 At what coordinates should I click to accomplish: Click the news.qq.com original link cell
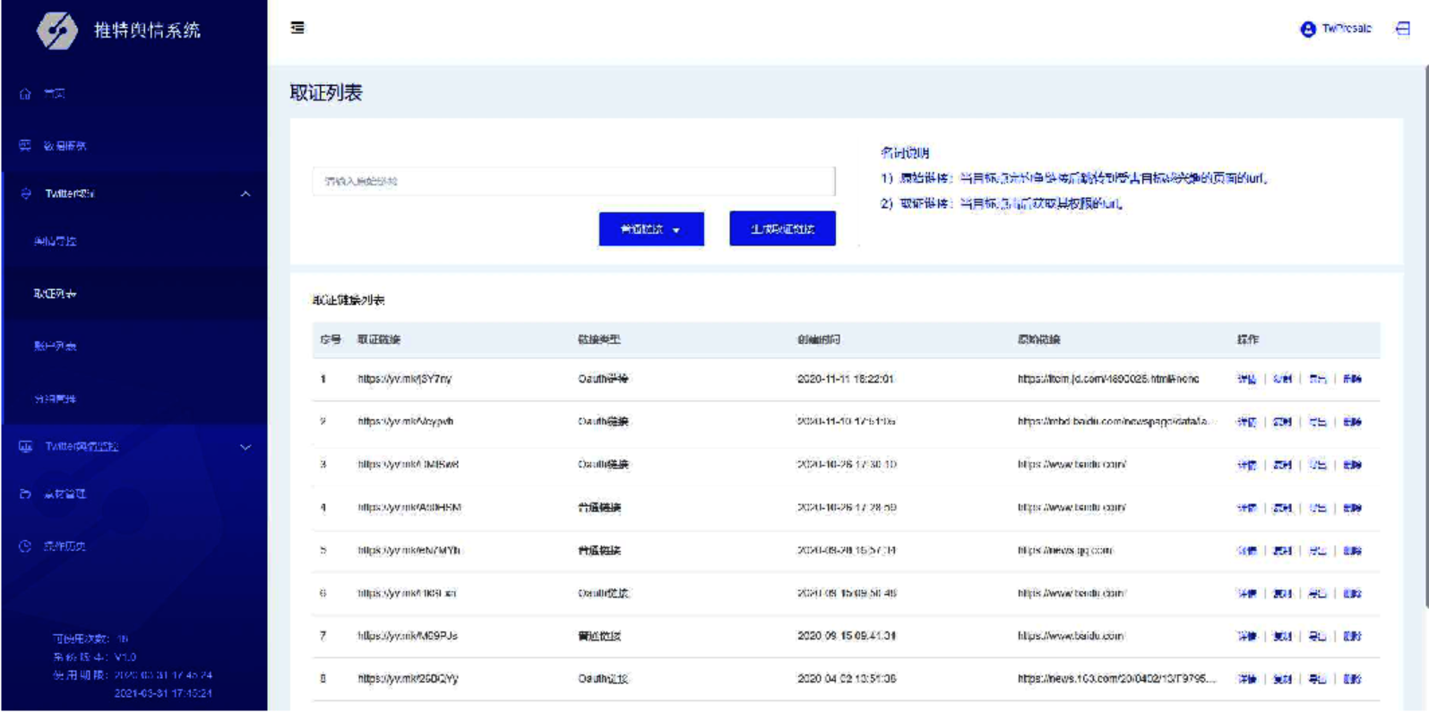(x=1065, y=550)
